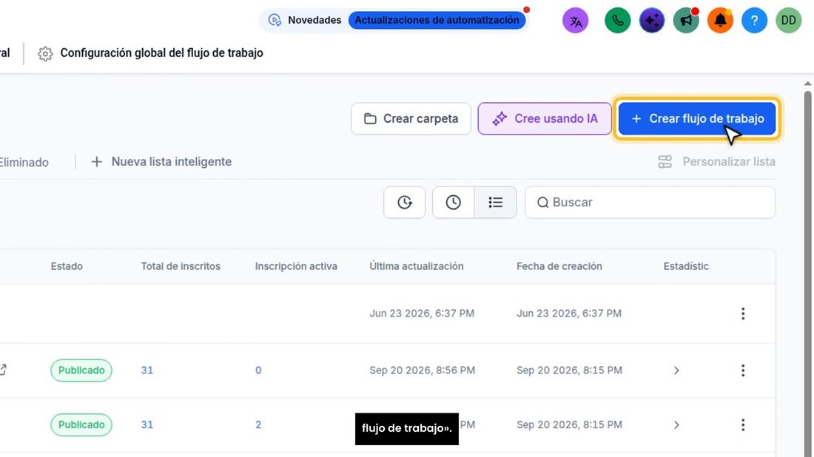Viewport: 814px width, 457px height.
Task: Click the Total de inscritos column header
Action: point(181,266)
